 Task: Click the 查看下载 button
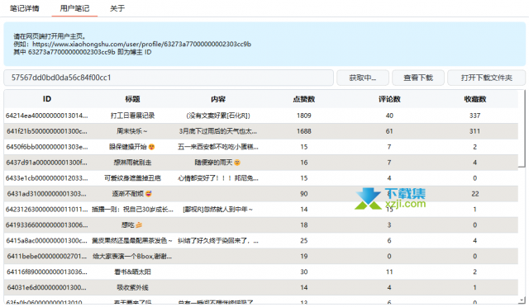point(418,78)
